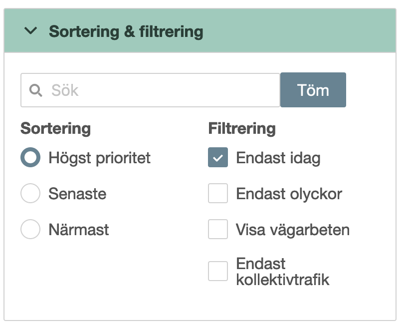Focus the Sök search input field
Viewport: 402px width, 336px height.
tap(160, 90)
